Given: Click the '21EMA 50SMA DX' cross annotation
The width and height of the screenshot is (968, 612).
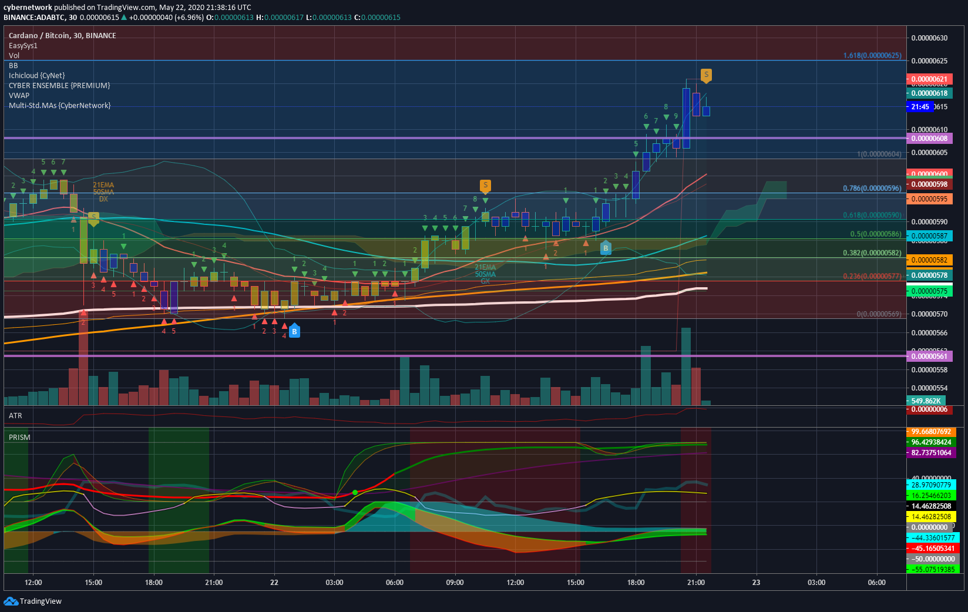Looking at the screenshot, I should pos(103,192).
